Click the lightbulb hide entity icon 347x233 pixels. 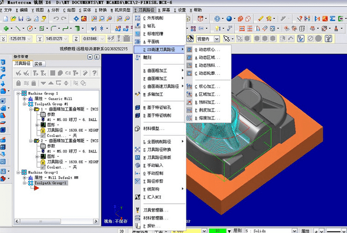coord(218,28)
